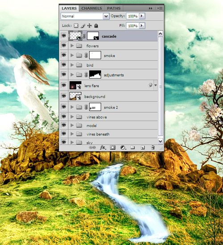The image size is (223, 245).
Task: Enable lock transparent pixels icon
Action: tap(76, 25)
